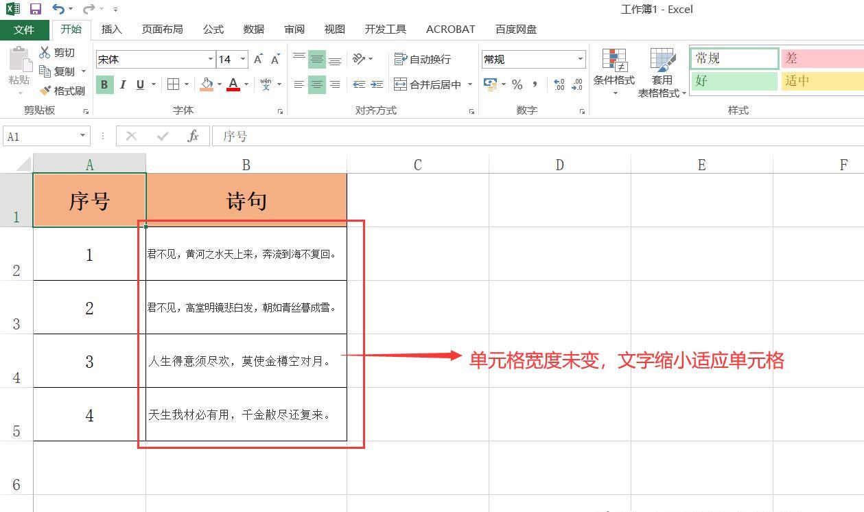Click the Save icon in quick access toolbar
Viewport: 864px width, 512px height.
click(x=36, y=10)
